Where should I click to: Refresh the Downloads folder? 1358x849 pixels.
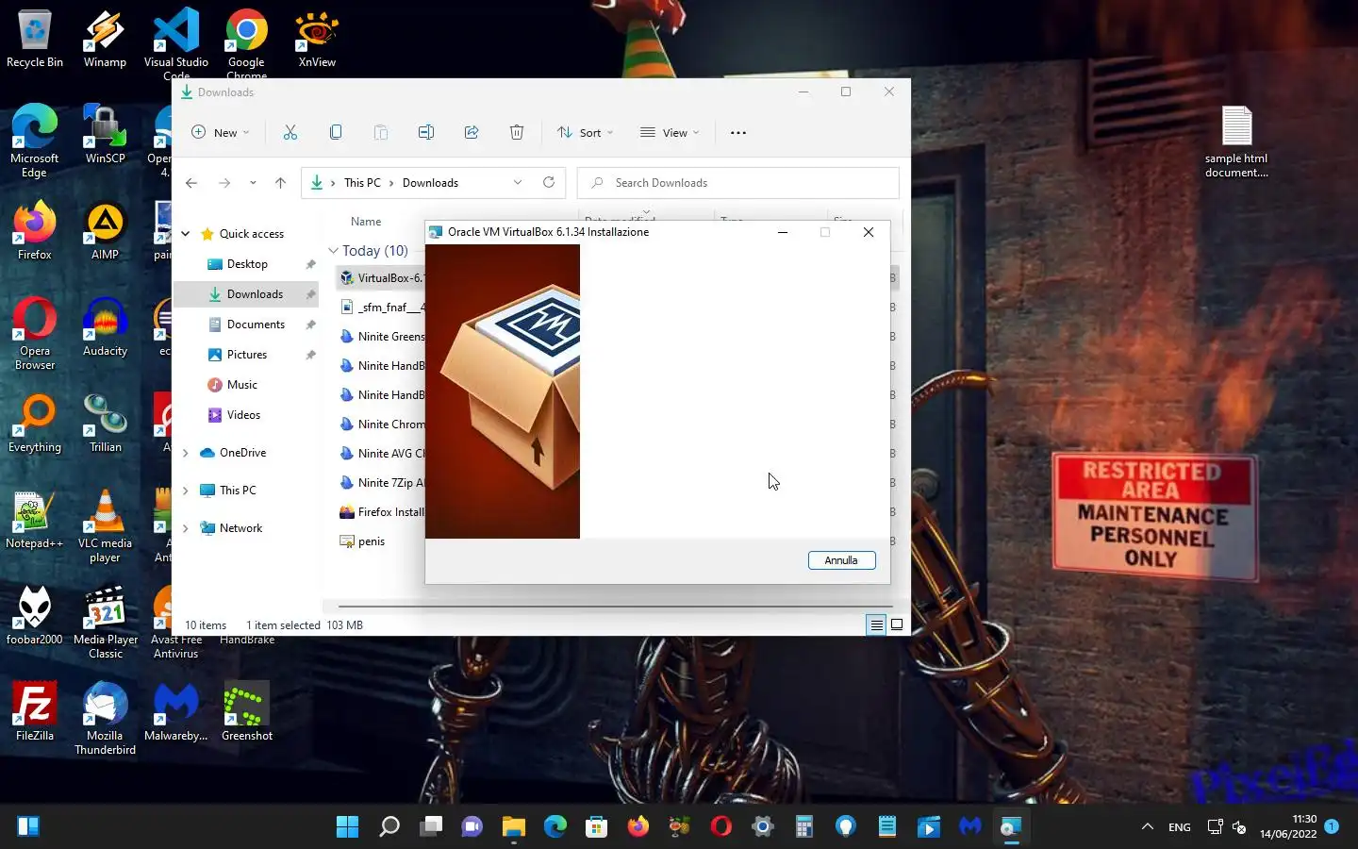coord(549,182)
